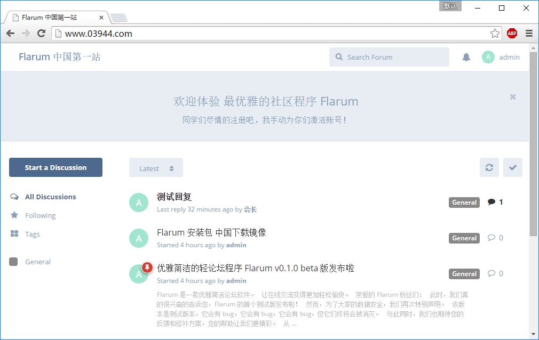This screenshot has width=539, height=340.
Task: Select Following in sidebar
Action: coord(40,215)
